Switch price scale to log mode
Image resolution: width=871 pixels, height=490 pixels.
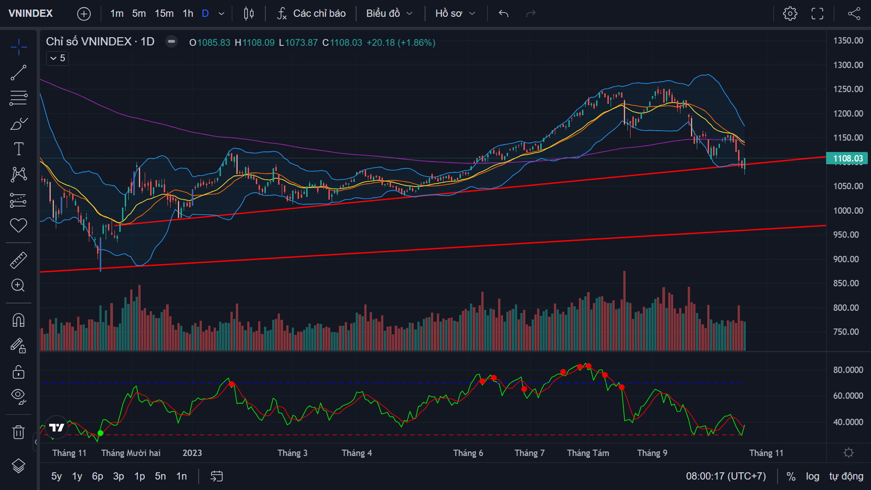point(812,476)
